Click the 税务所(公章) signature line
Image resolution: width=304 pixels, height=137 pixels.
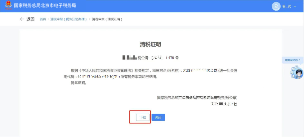pyautogui.click(x=197, y=98)
